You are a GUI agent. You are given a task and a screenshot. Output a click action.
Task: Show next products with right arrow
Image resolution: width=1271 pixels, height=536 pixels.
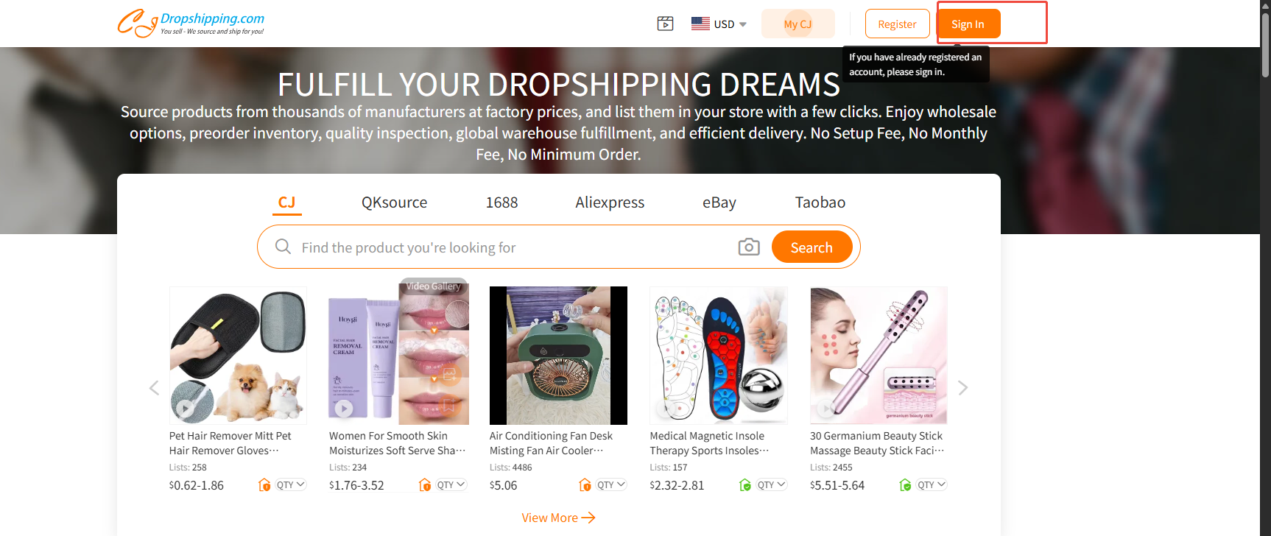point(962,388)
